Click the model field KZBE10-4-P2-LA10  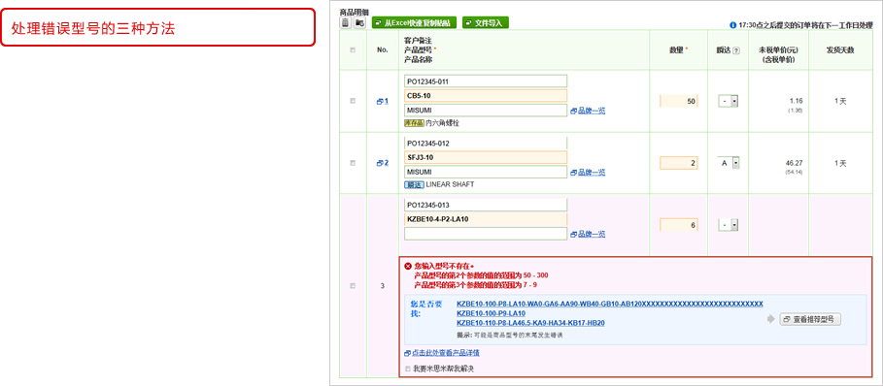[486, 219]
